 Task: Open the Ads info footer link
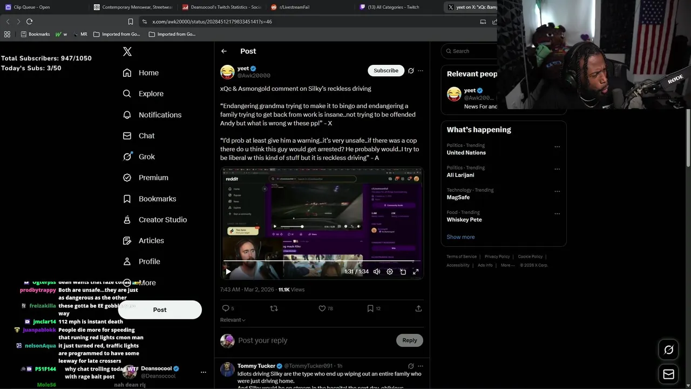[485, 265]
